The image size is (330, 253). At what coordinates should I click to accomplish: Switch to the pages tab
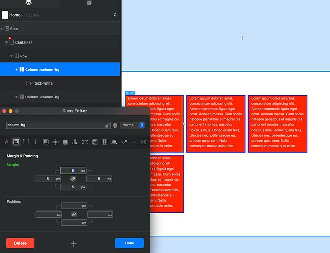click(90, 3)
